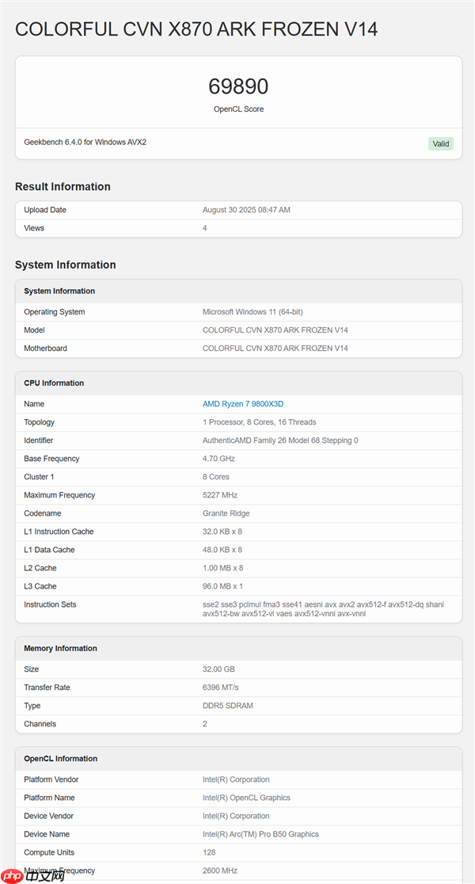Click the 69890 OpenCL score number
This screenshot has height=884, width=475.
pyautogui.click(x=238, y=86)
